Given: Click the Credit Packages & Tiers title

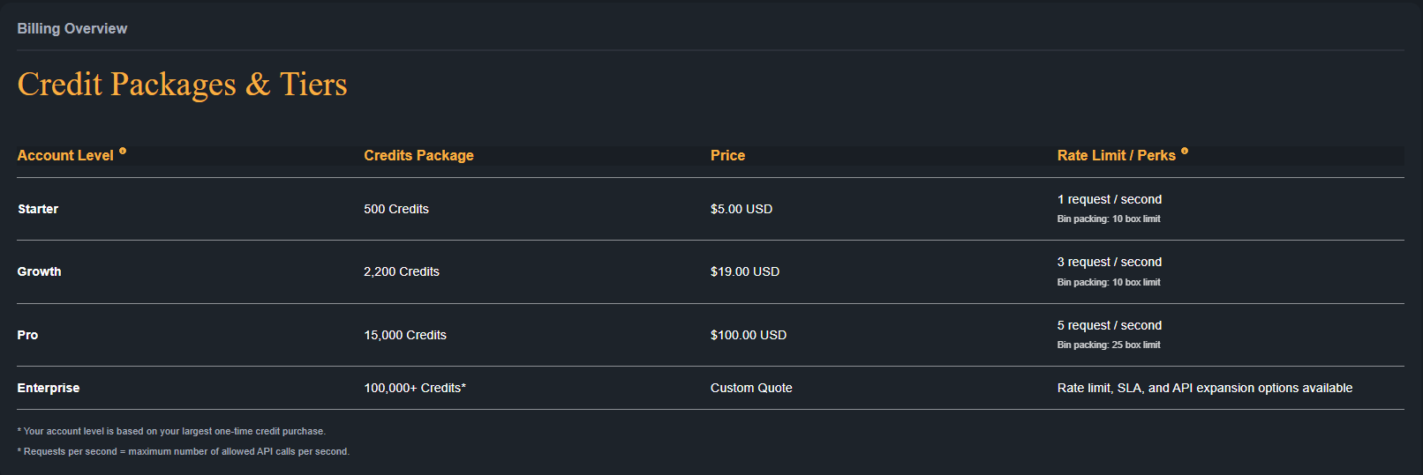Looking at the screenshot, I should pyautogui.click(x=183, y=85).
